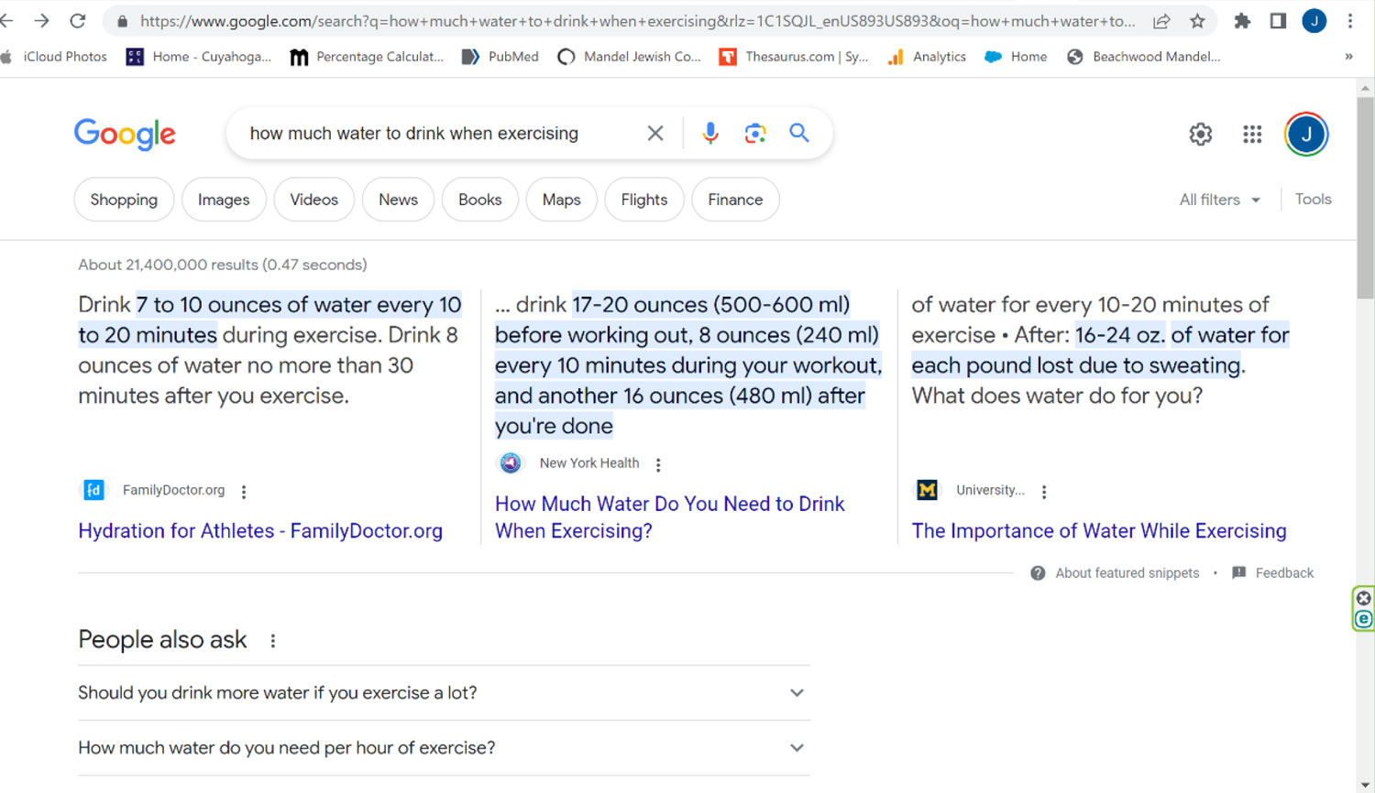This screenshot has width=1375, height=793.
Task: Select the Videos filter tab
Action: click(313, 200)
